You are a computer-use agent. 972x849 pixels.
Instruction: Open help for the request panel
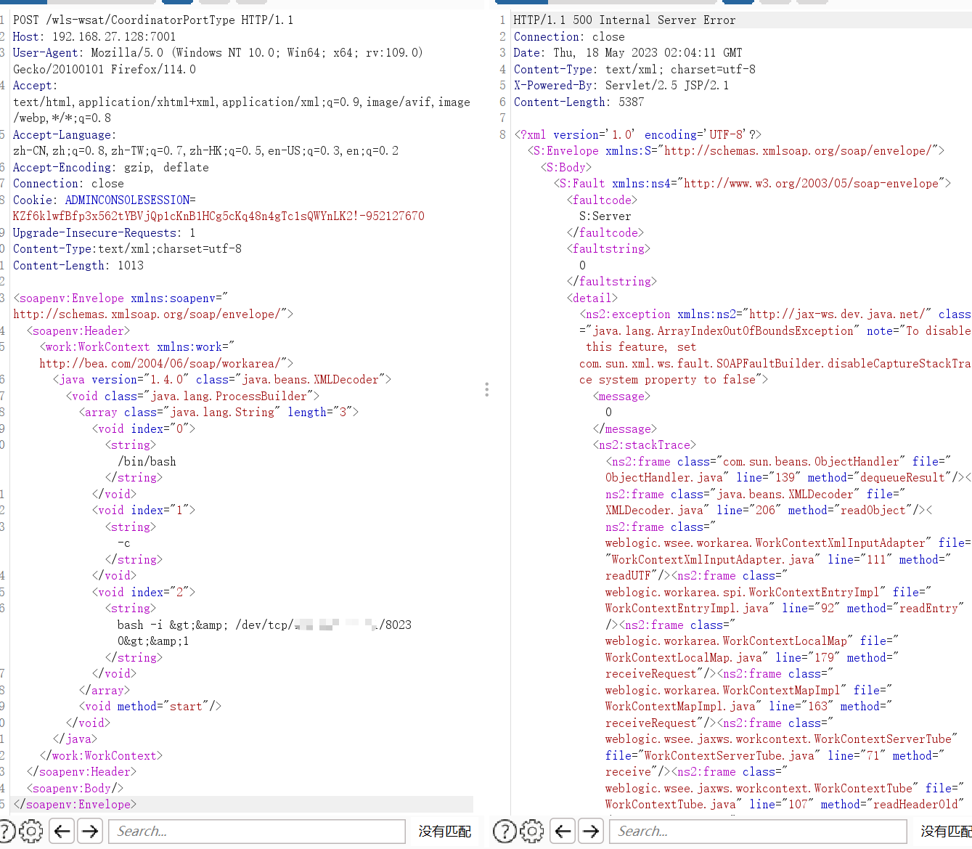coord(6,831)
